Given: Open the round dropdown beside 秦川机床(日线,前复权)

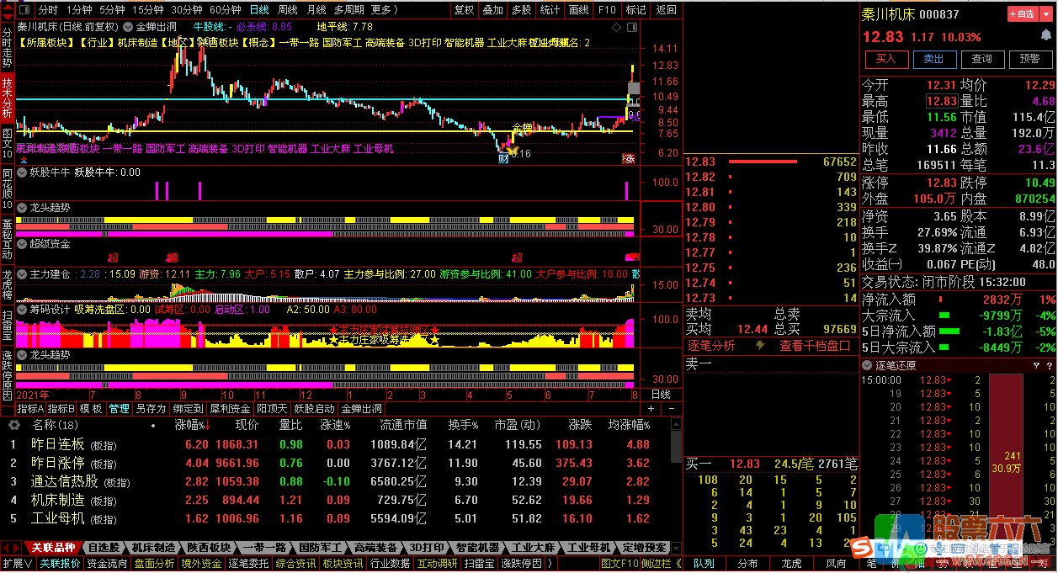Looking at the screenshot, I should click(128, 28).
